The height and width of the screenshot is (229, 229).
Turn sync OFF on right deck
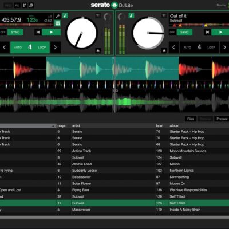click(172, 32)
